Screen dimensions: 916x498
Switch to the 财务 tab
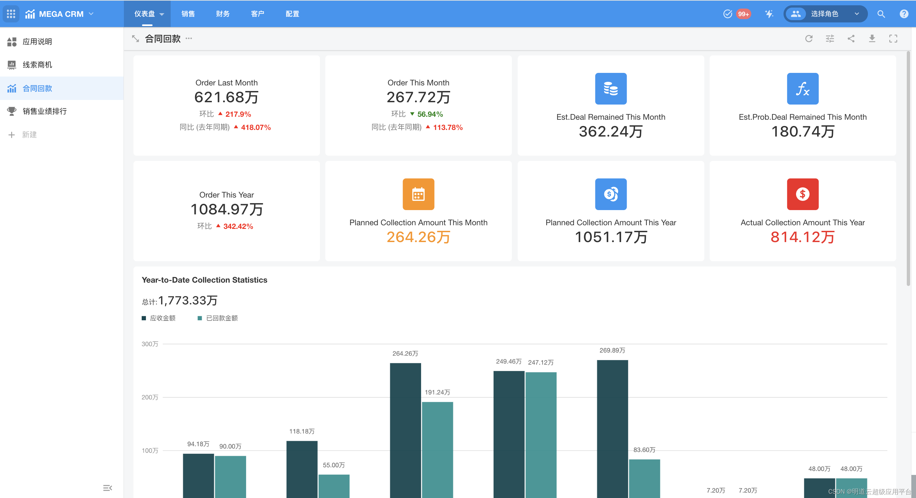pos(223,14)
